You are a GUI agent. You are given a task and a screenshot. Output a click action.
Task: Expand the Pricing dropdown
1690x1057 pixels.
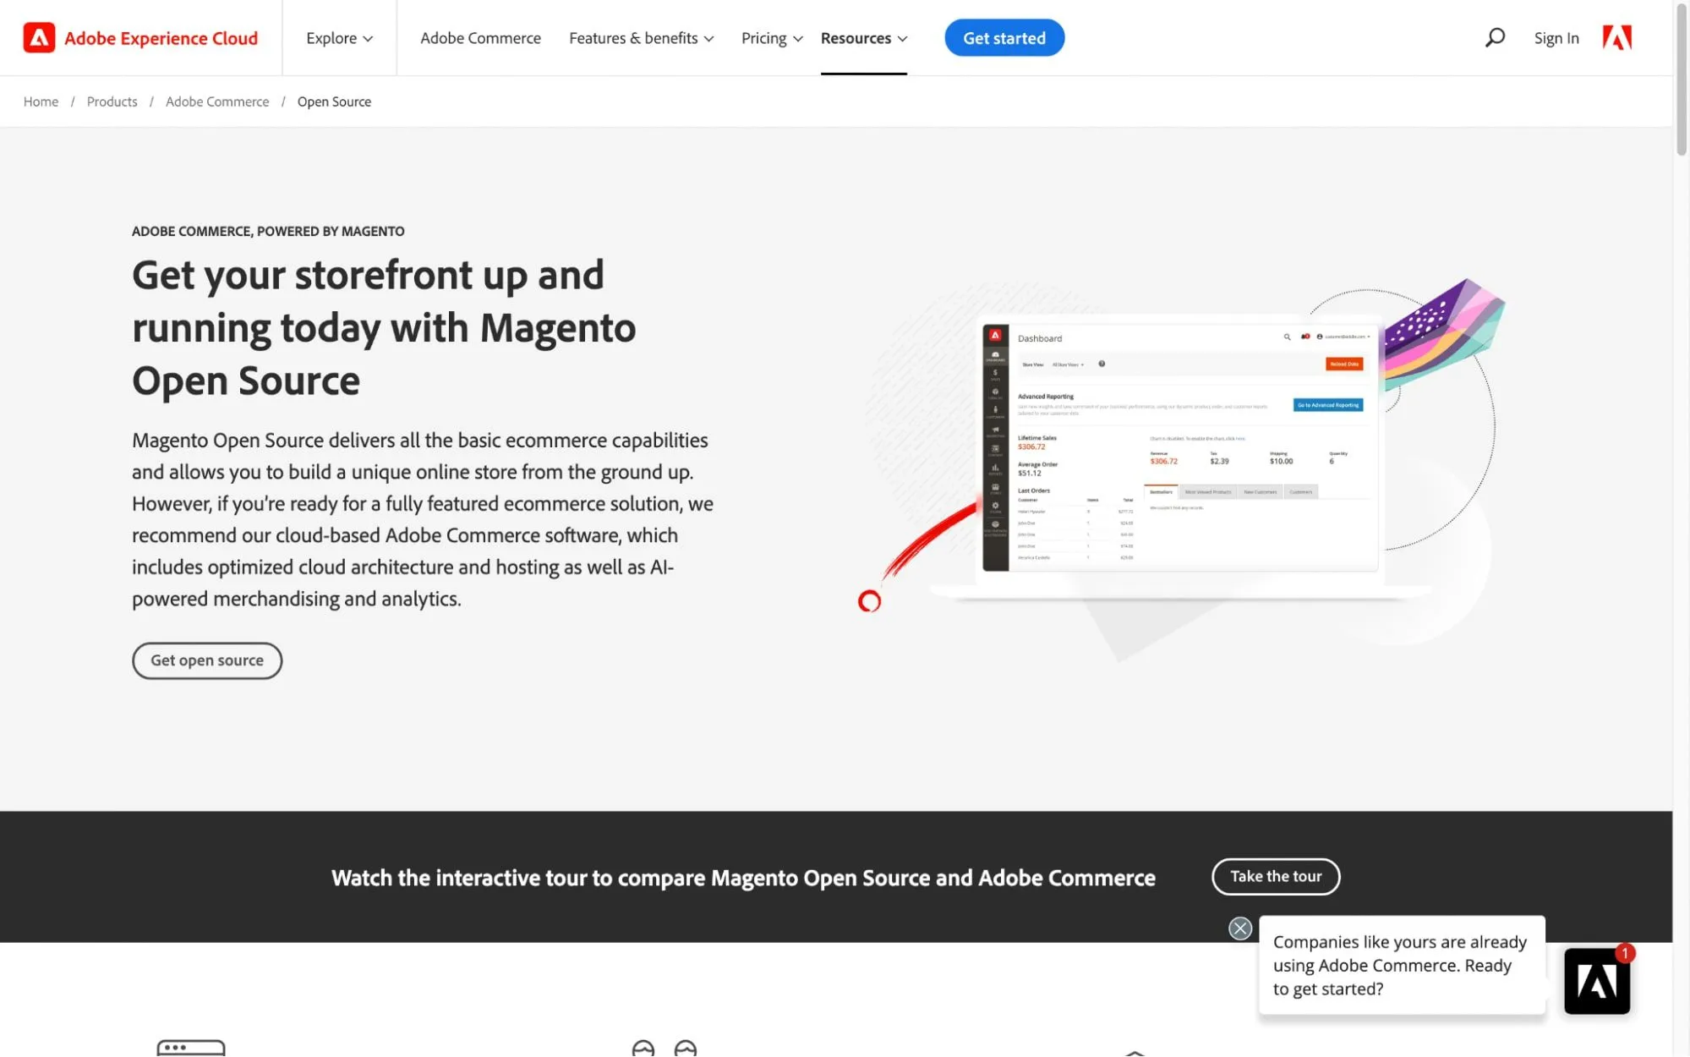(772, 38)
